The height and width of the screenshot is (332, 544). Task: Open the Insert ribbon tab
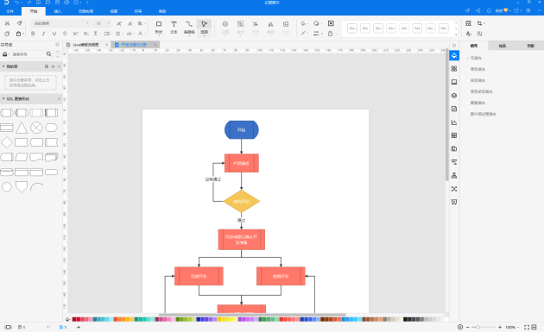pos(58,11)
